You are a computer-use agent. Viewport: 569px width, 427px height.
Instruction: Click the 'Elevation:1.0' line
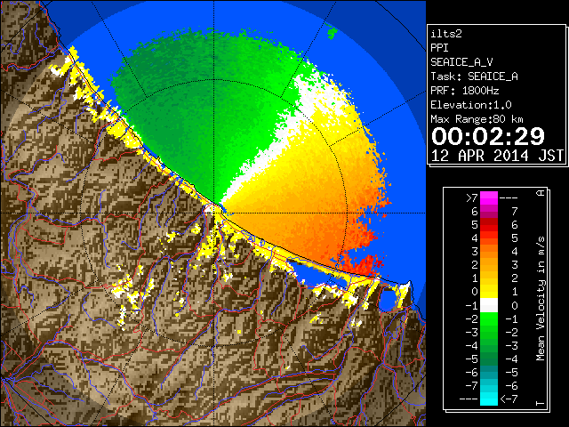(x=471, y=105)
